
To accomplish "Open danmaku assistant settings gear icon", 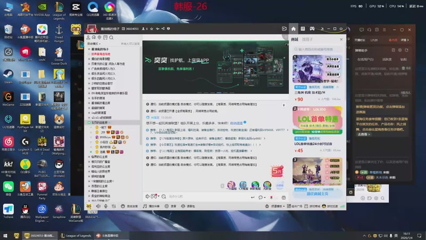I will pos(400,50).
